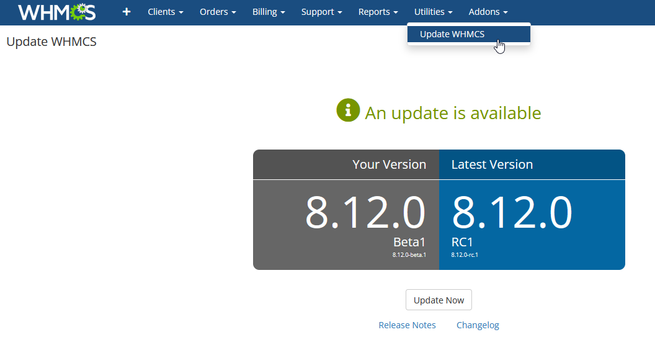The width and height of the screenshot is (655, 345).
Task: Click the plus quick-add icon
Action: [126, 12]
